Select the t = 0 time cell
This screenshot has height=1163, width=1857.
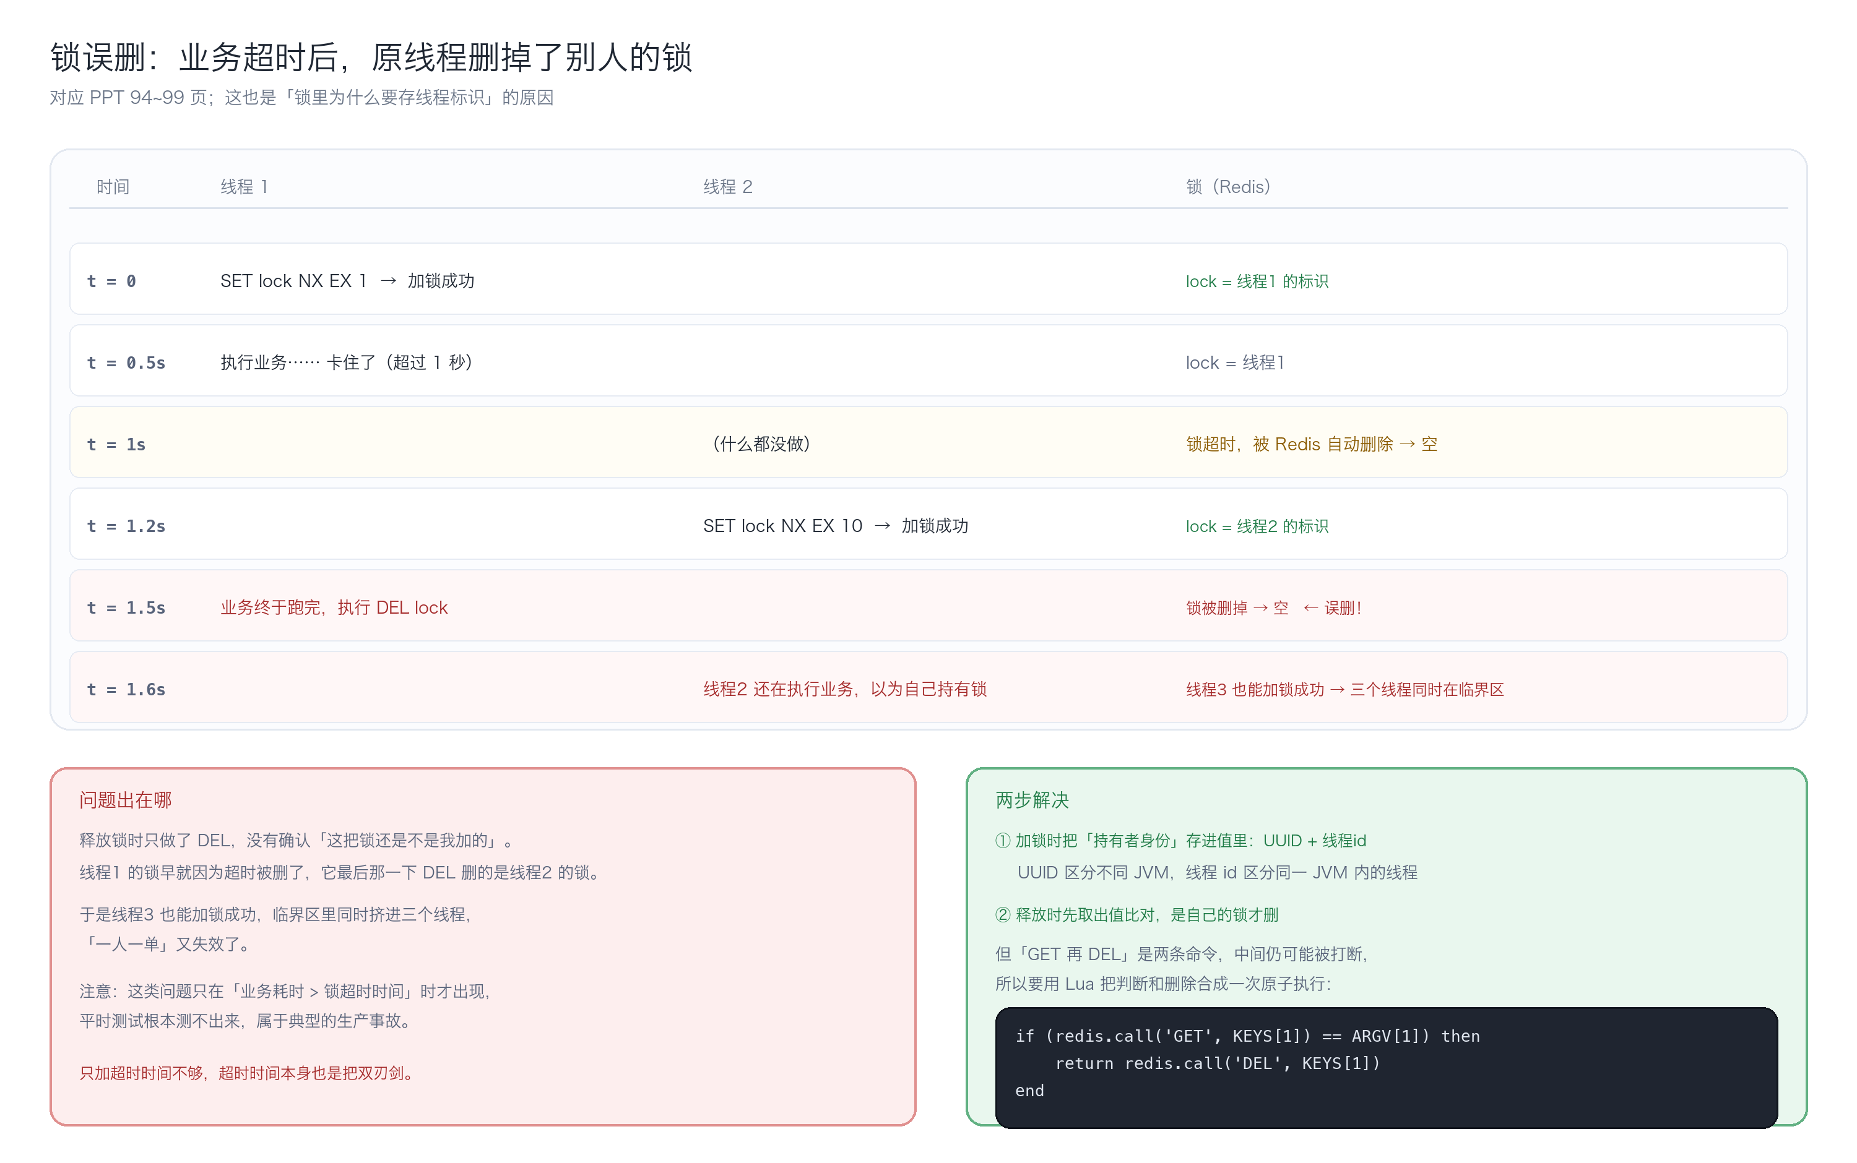(111, 281)
